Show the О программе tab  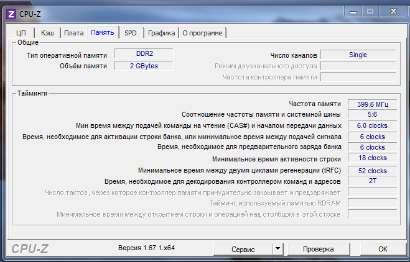pyautogui.click(x=202, y=33)
